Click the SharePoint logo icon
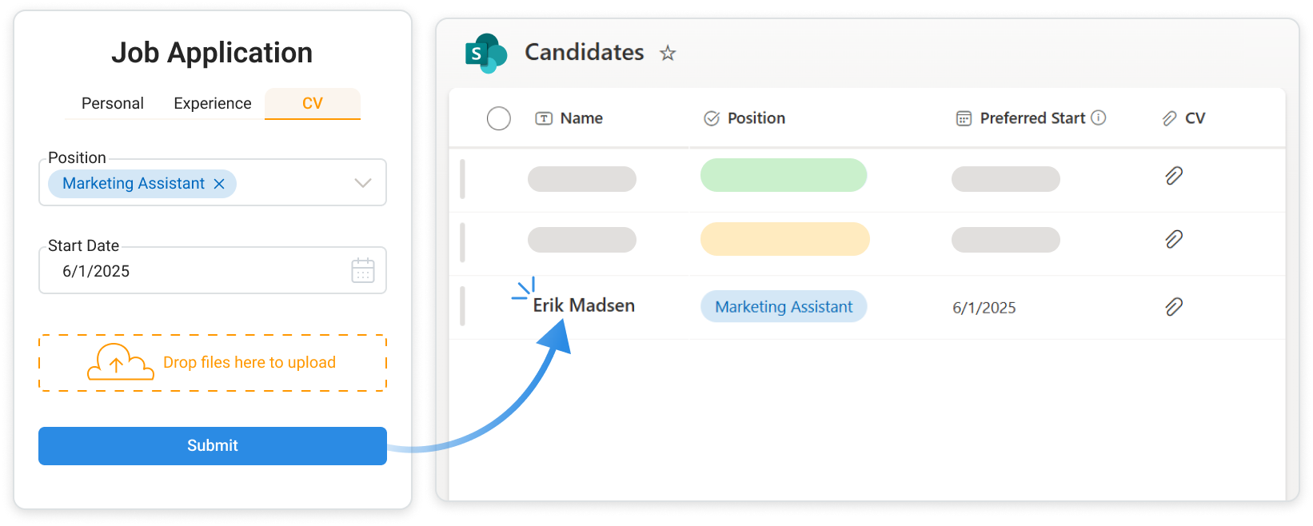Screen dimensions: 1313x526 (485, 54)
